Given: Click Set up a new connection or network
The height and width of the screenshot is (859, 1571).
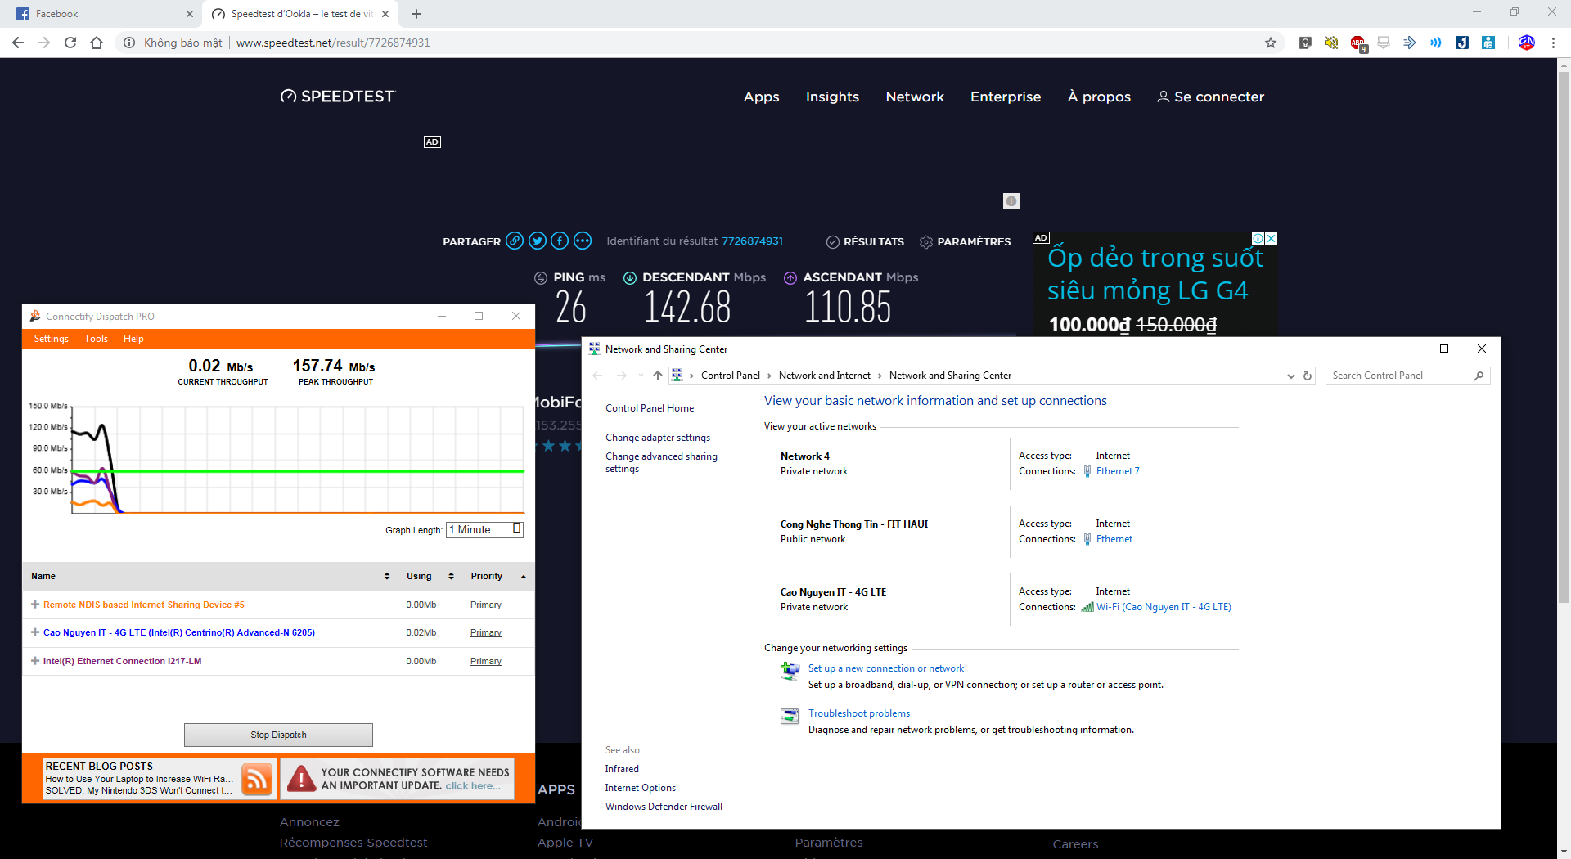Looking at the screenshot, I should point(886,668).
